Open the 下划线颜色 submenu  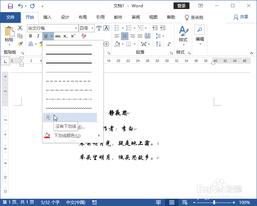tap(73, 135)
